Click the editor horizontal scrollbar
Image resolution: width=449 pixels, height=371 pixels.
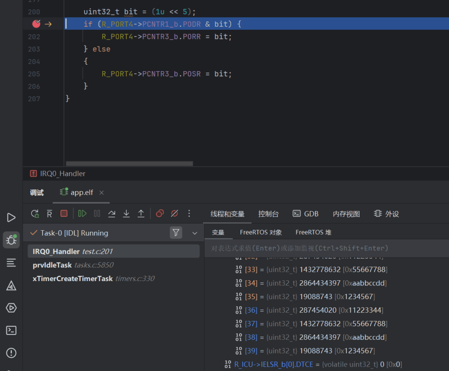click(x=129, y=164)
